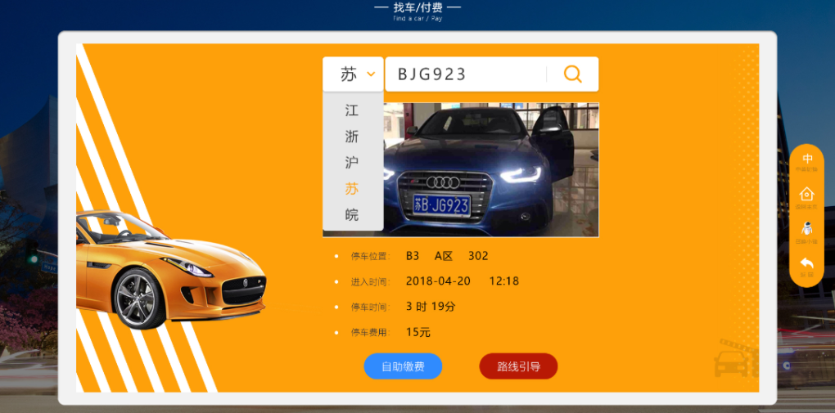The height and width of the screenshot is (413, 835).
Task: Select 皖 from the province list
Action: (x=351, y=215)
